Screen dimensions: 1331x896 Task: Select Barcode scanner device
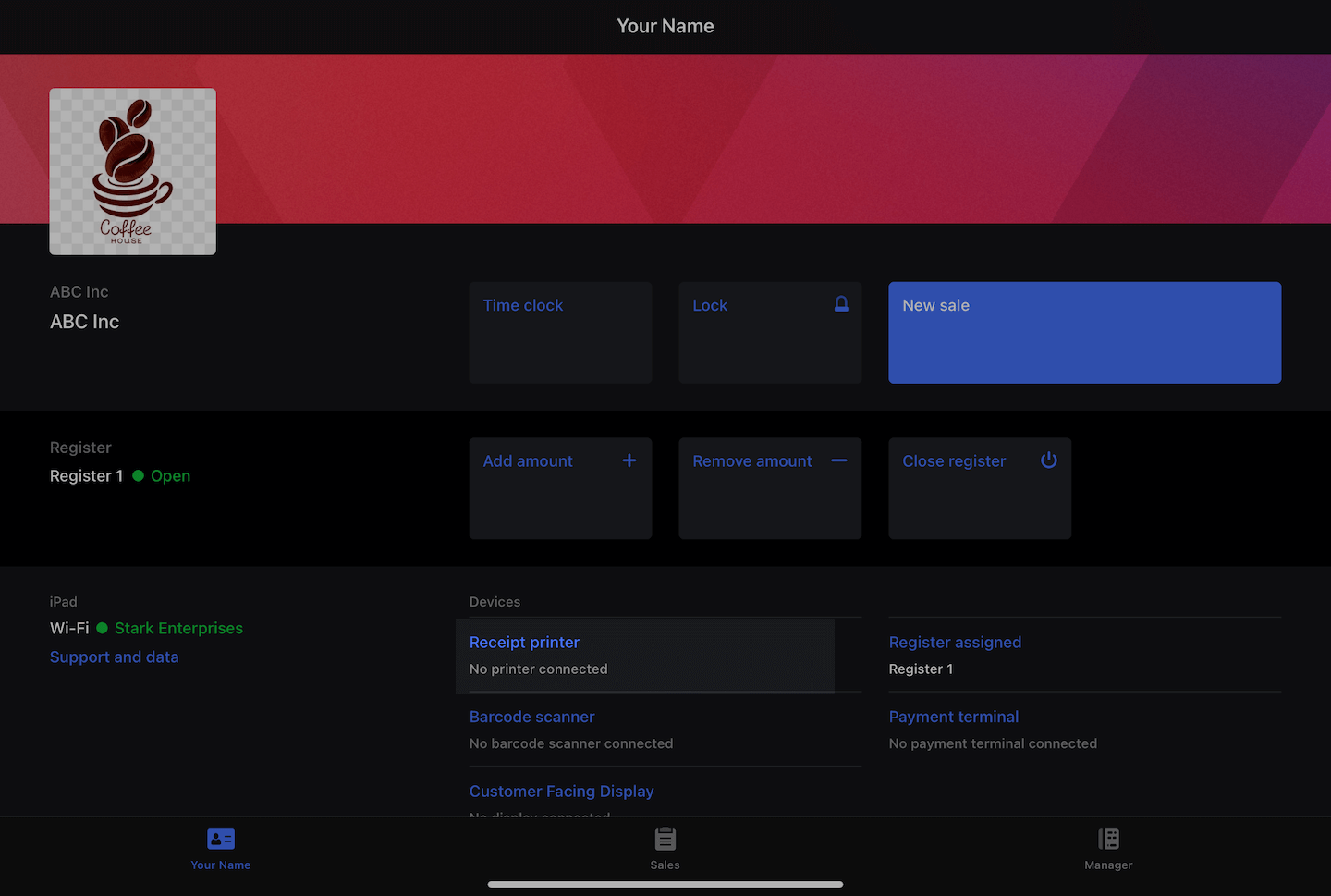531,717
